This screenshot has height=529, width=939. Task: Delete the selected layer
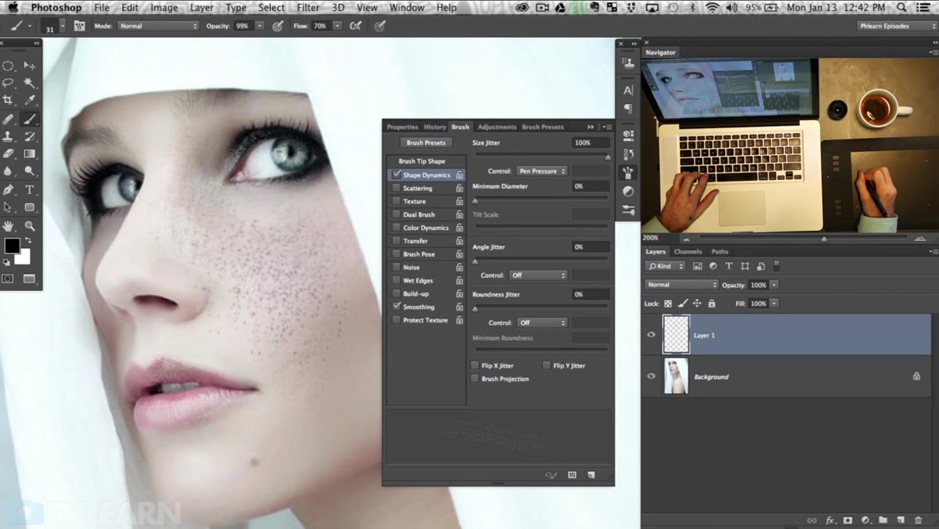point(917,520)
